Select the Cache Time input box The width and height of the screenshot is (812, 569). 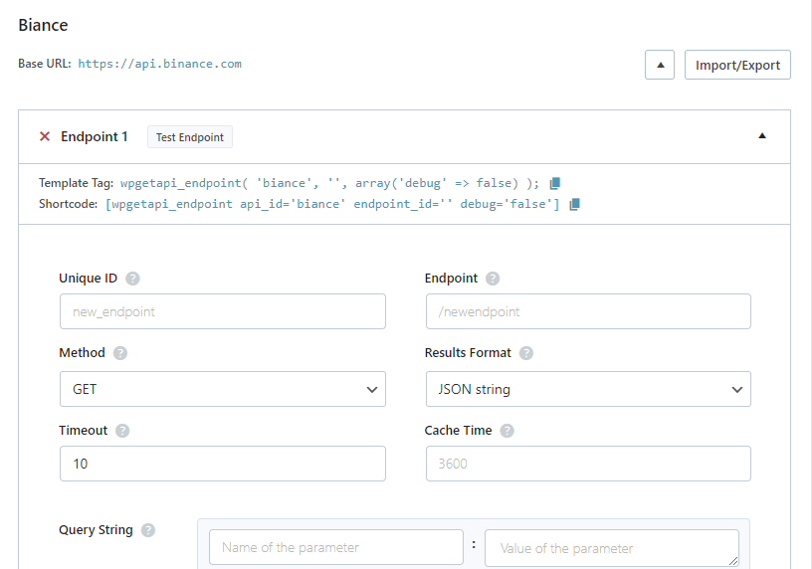click(x=587, y=464)
